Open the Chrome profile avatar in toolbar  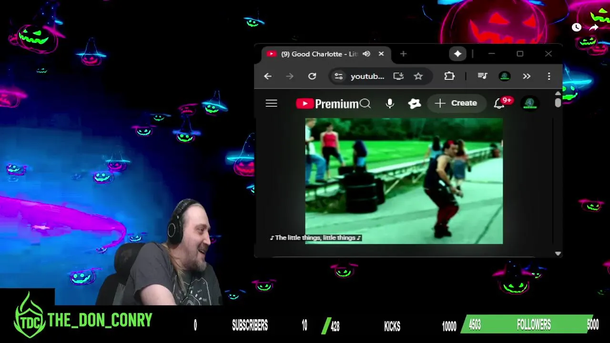[x=505, y=76]
